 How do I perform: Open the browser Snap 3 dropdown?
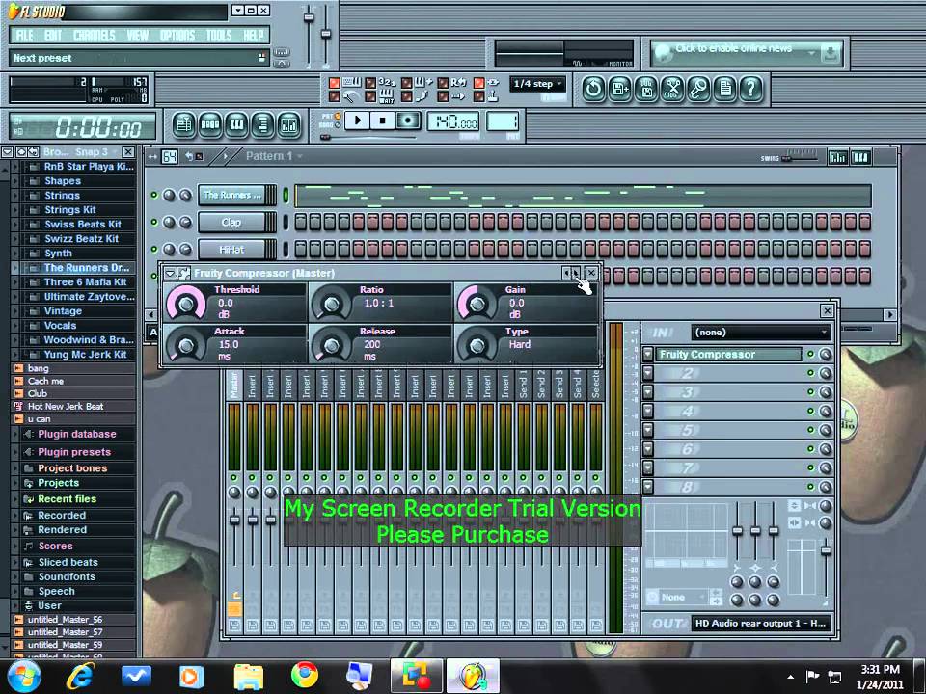(95, 152)
